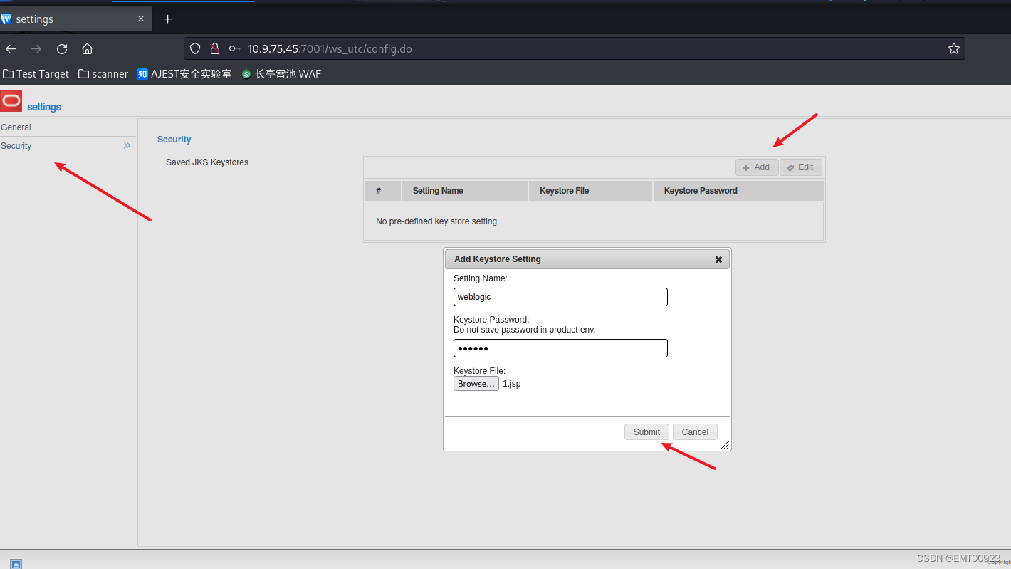Click the settings page title link

tap(44, 107)
